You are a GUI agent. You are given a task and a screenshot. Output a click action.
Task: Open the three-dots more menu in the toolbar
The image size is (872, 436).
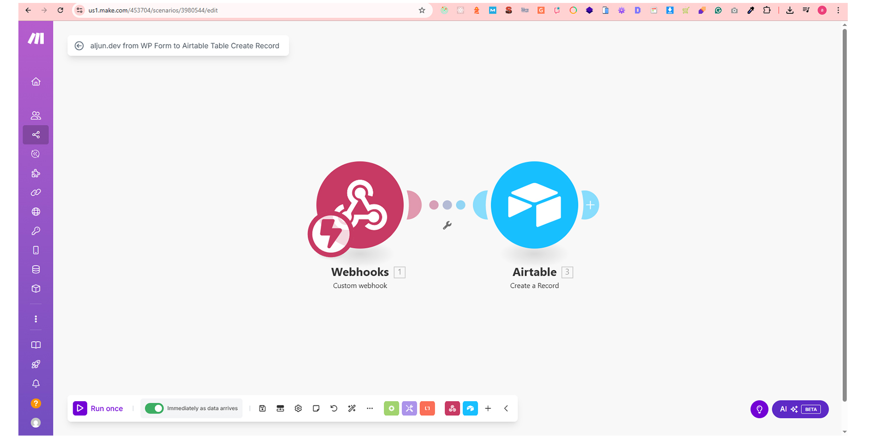(370, 408)
